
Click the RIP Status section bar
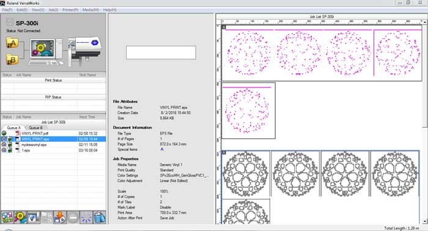(x=53, y=97)
